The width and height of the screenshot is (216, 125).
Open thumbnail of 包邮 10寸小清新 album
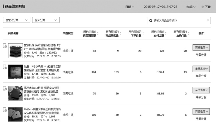[x=16, y=72]
